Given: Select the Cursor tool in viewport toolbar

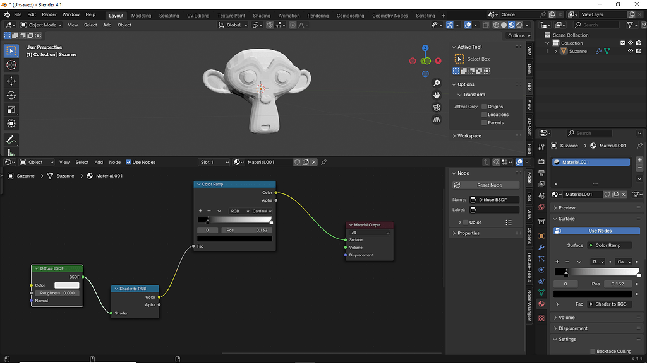Looking at the screenshot, I should click(x=11, y=65).
